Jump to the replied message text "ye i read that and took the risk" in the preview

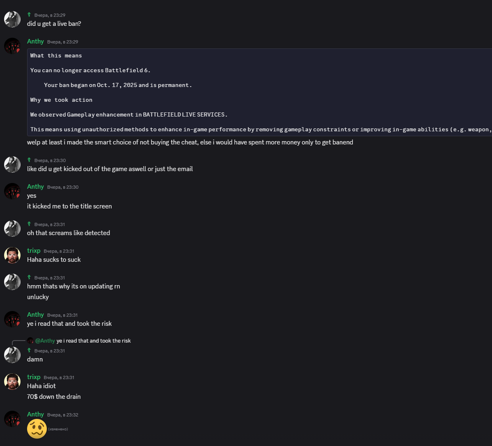pos(94,341)
